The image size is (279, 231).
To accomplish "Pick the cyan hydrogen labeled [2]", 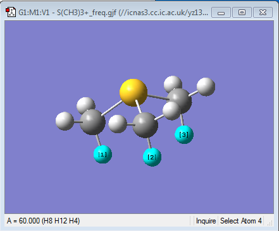I will click(x=152, y=157).
